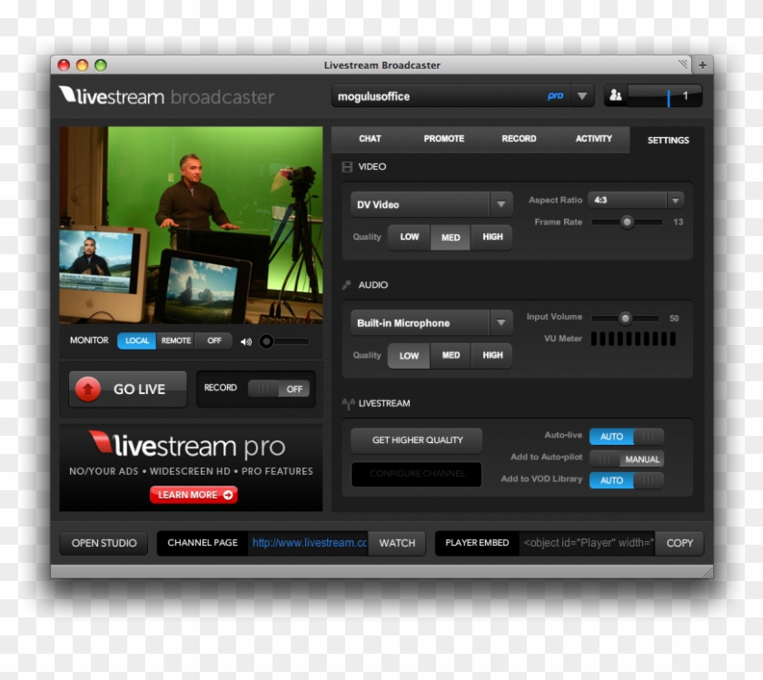Viewport: 763px width, 680px height.
Task: Select High audio quality
Action: [492, 355]
